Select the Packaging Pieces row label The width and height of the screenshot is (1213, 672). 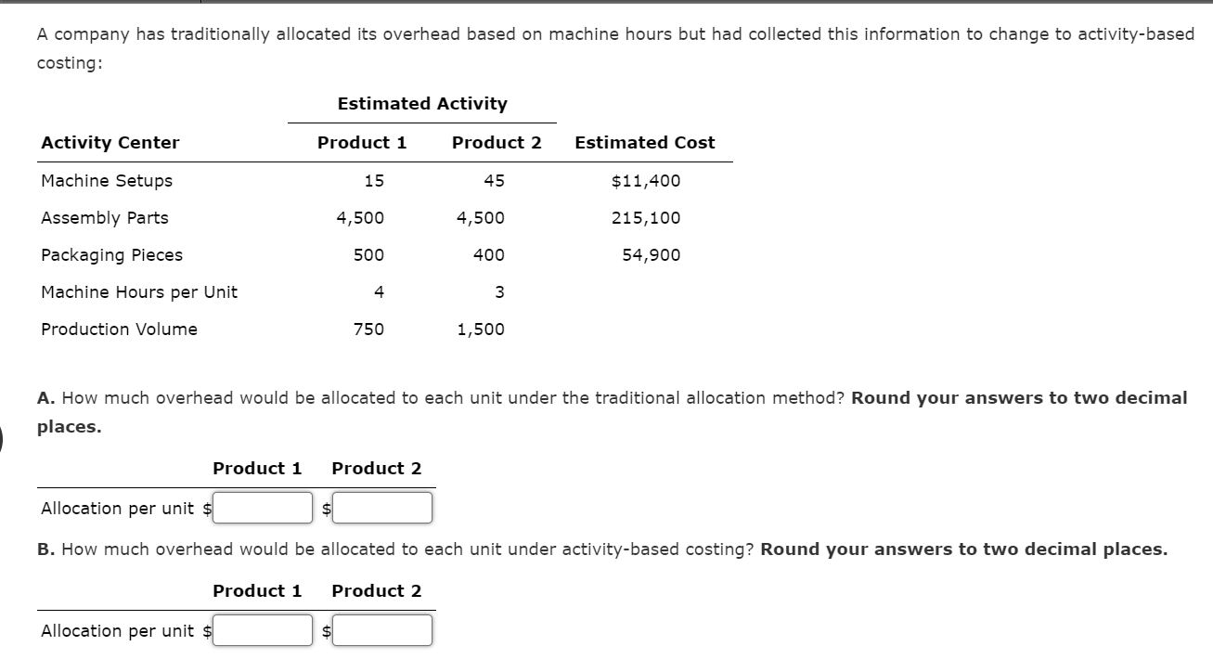(111, 255)
